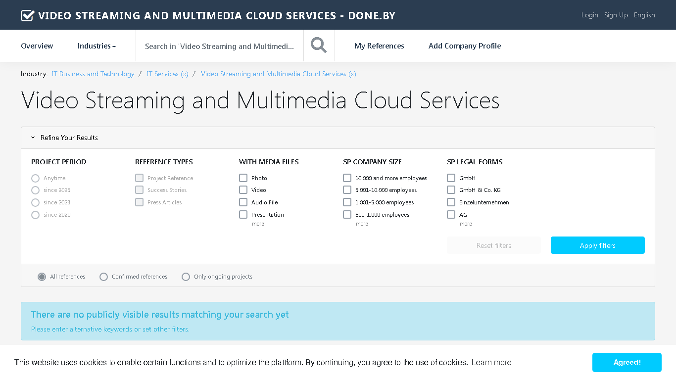The height and width of the screenshot is (380, 676).
Task: Select All references radio option
Action: pyautogui.click(x=42, y=277)
